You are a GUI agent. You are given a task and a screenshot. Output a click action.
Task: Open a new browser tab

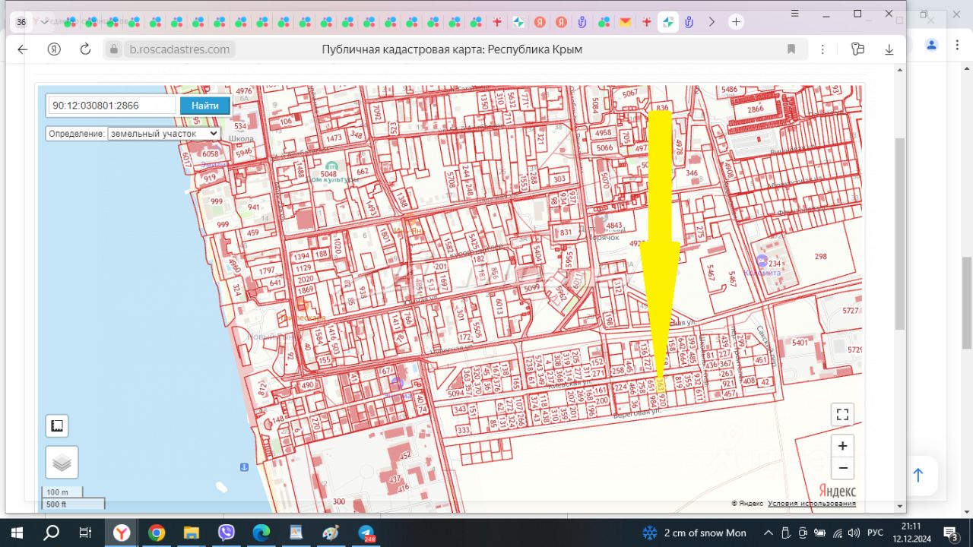pos(736,22)
